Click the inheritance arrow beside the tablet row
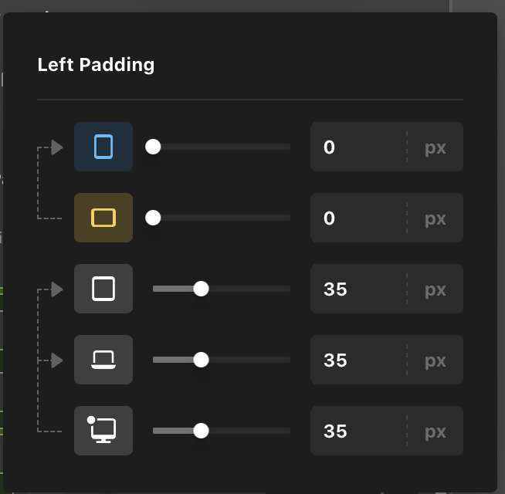This screenshot has height=494, width=505. [x=57, y=289]
